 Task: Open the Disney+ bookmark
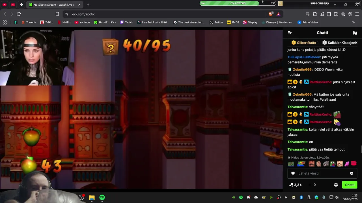point(277,22)
